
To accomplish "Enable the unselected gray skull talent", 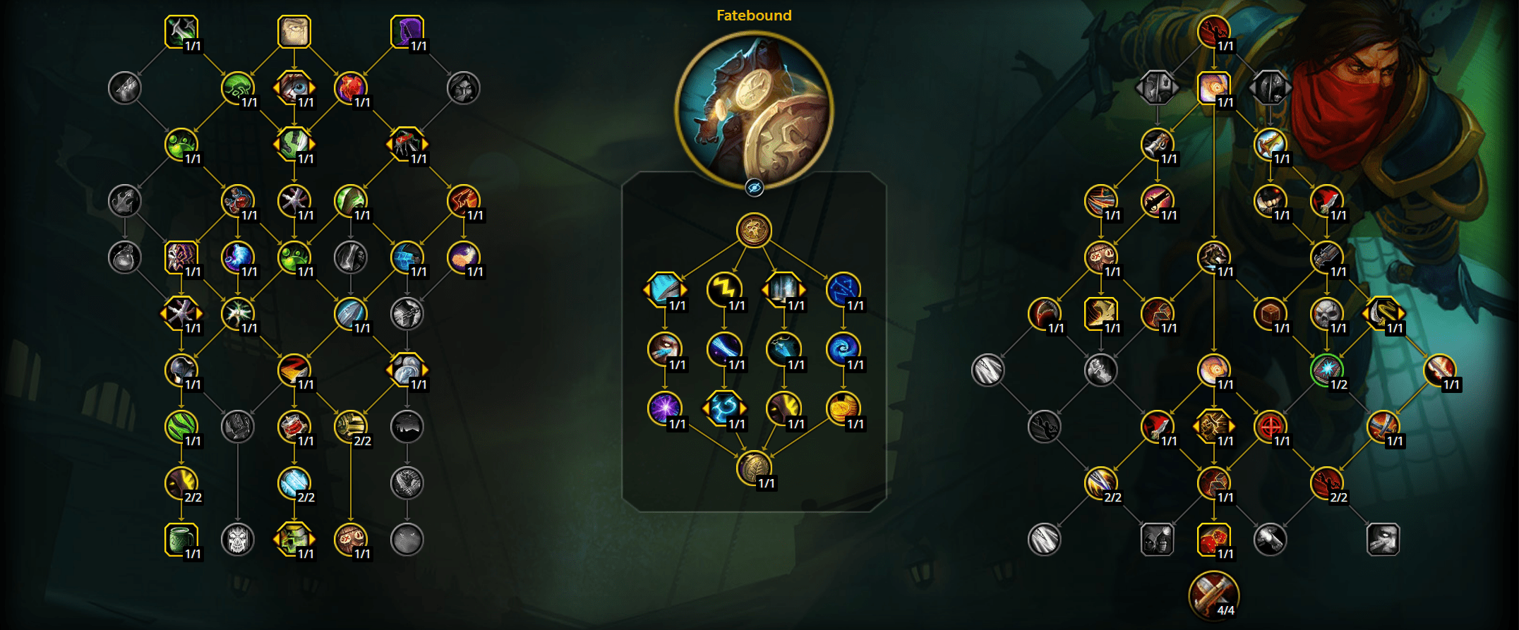I will tap(238, 540).
